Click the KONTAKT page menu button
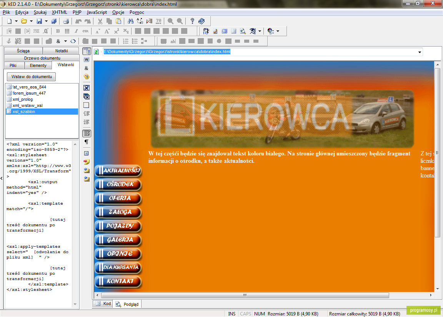Image resolution: width=443 pixels, height=317 pixels. [118, 281]
